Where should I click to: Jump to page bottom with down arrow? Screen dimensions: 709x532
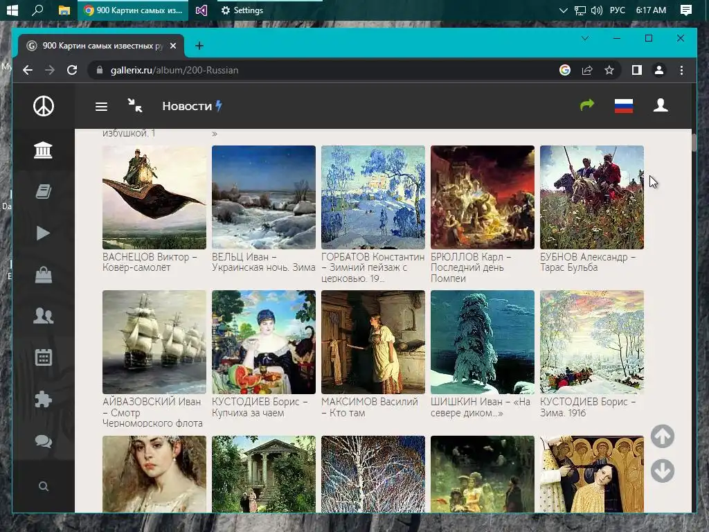[663, 470]
